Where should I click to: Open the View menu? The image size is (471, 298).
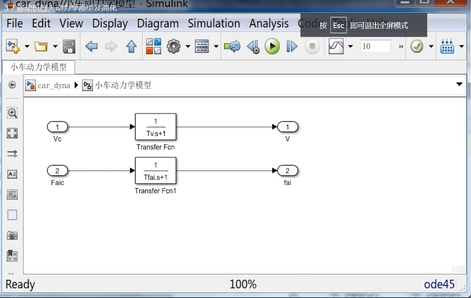click(71, 23)
